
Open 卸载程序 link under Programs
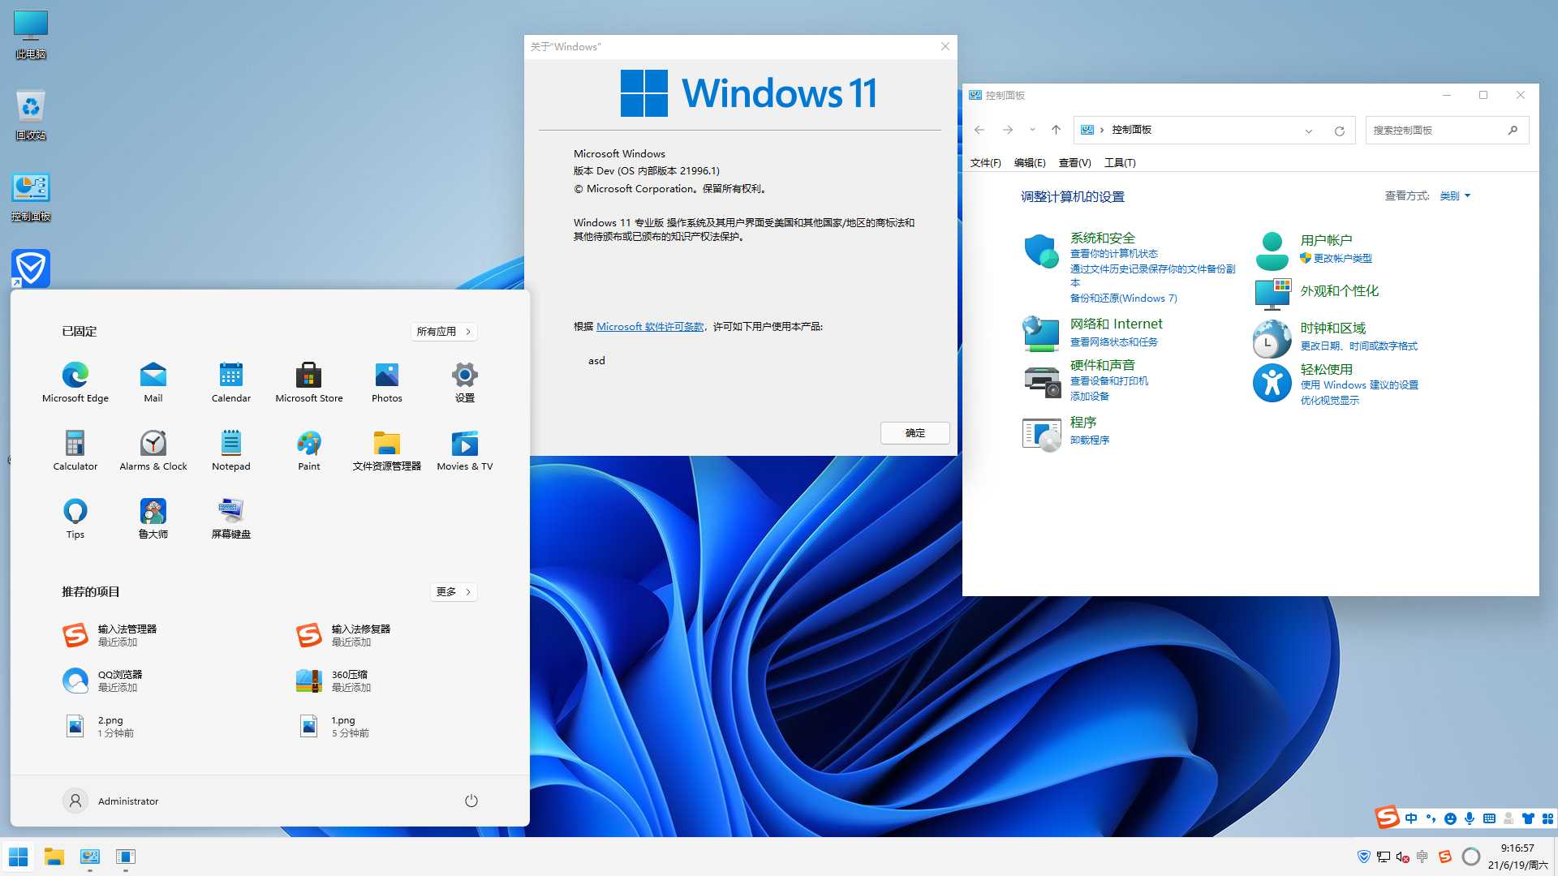1089,440
